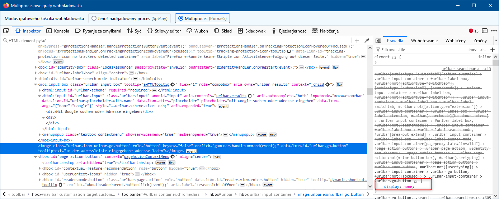Click the plus icon to add new node

point(357,41)
